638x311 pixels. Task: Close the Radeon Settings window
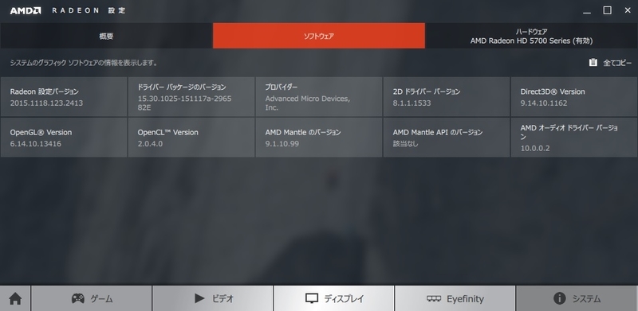628,10
